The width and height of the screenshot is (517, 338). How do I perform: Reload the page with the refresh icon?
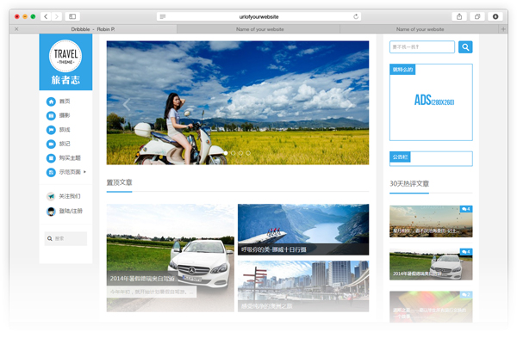point(356,17)
